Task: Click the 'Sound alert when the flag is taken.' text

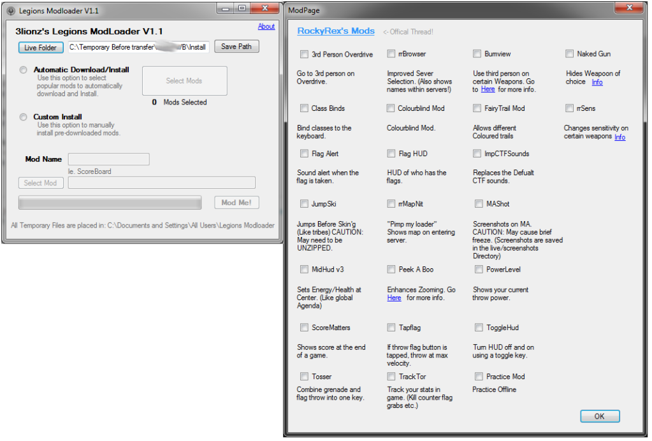Action: pyautogui.click(x=328, y=177)
